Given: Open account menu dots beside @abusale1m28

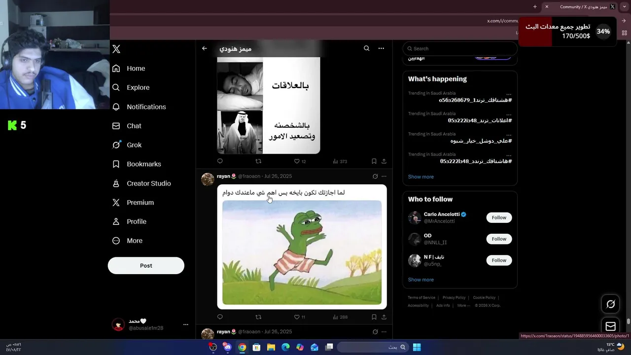Looking at the screenshot, I should 186,324.
